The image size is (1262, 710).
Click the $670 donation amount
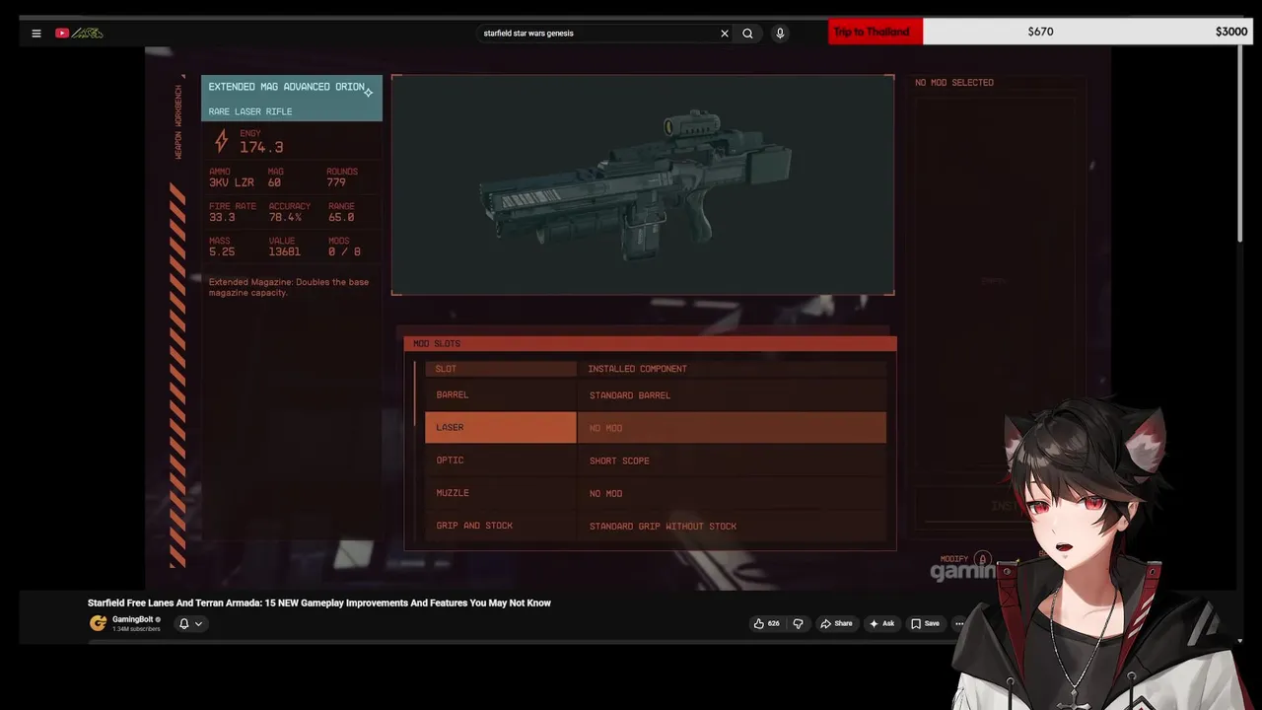coord(1040,32)
